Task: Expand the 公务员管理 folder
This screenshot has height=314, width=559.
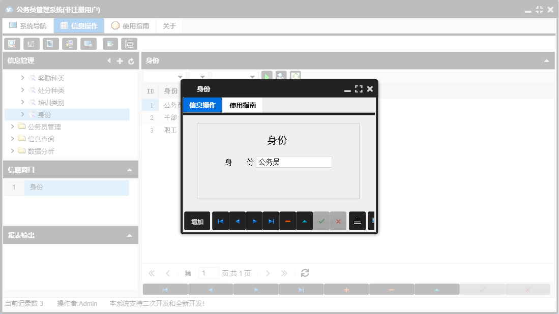Action: [12, 127]
